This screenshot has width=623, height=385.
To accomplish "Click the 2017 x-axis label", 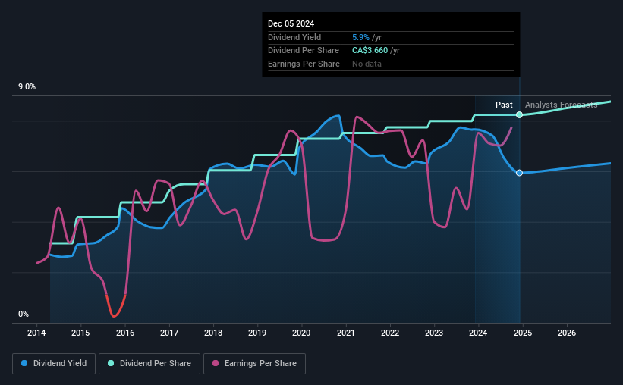I will click(169, 333).
